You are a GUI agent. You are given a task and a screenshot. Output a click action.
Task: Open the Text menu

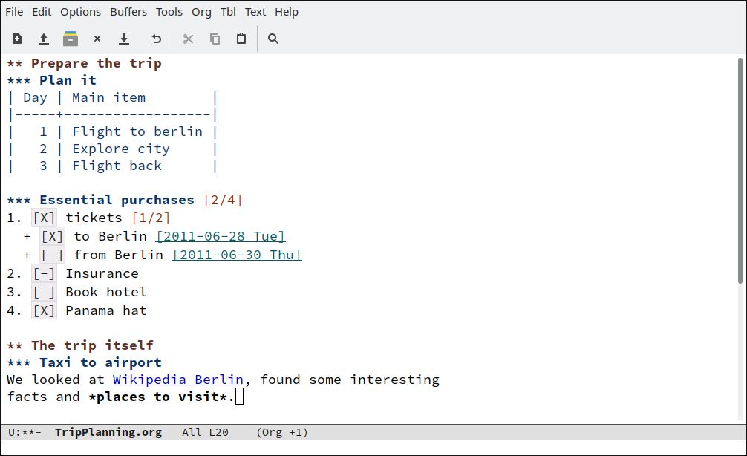click(255, 12)
